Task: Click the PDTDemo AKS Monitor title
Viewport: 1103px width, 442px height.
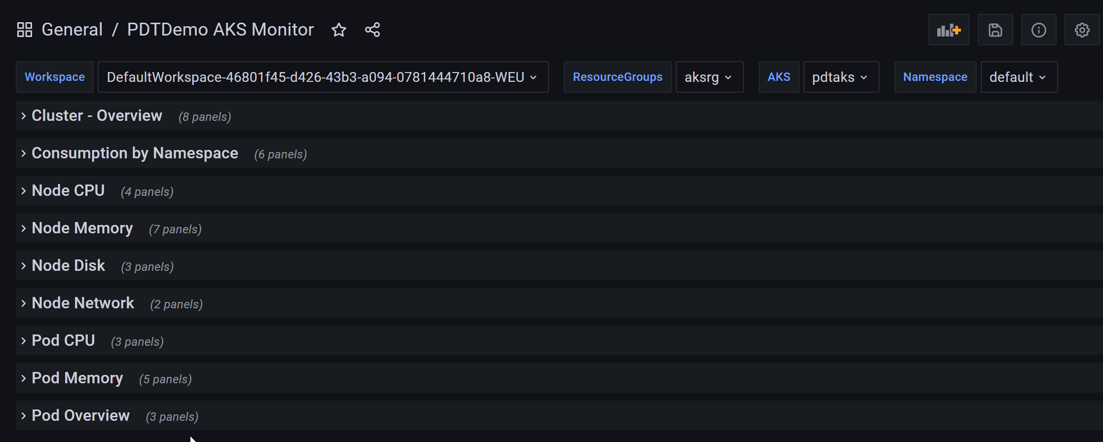Action: 221,30
